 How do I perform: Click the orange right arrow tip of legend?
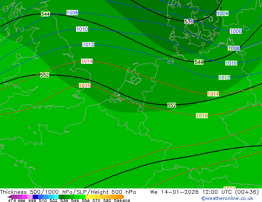pos(123,197)
